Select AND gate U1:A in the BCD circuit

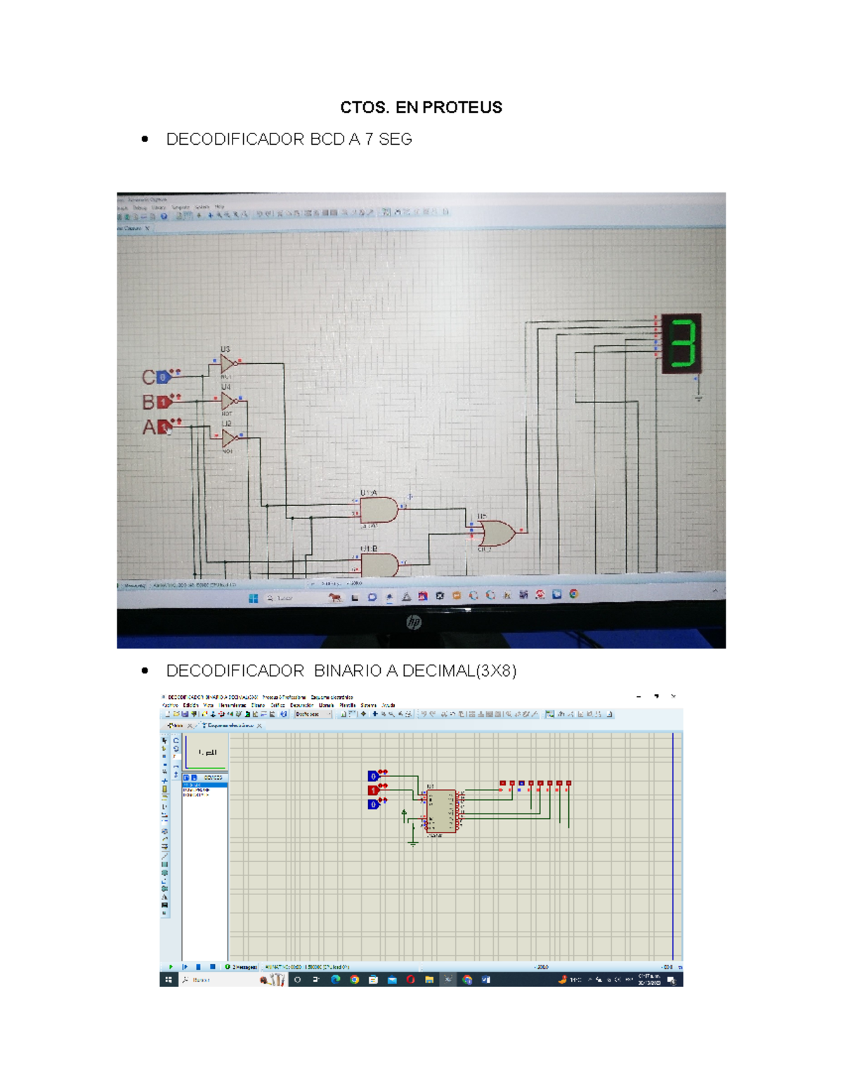pyautogui.click(x=379, y=509)
